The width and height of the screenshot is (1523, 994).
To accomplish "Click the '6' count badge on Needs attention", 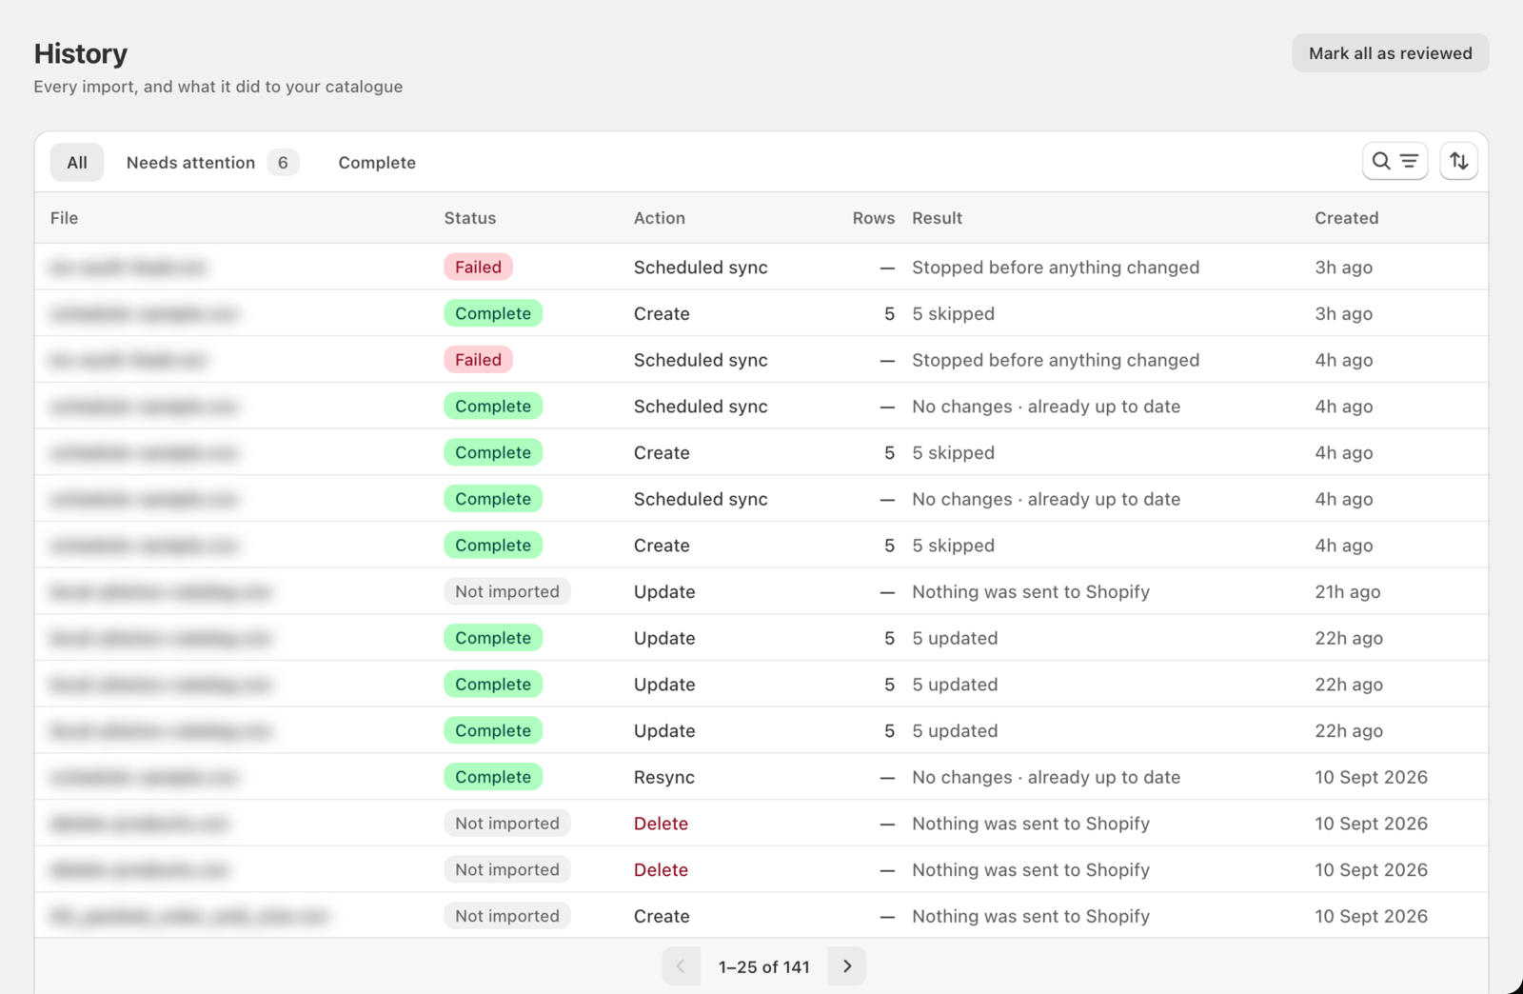I will 283,163.
